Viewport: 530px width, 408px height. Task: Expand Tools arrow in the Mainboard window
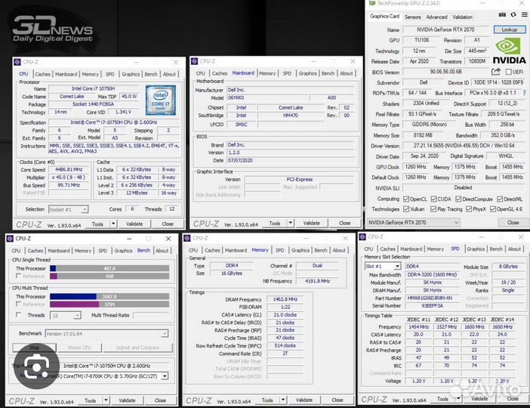[x=291, y=223]
